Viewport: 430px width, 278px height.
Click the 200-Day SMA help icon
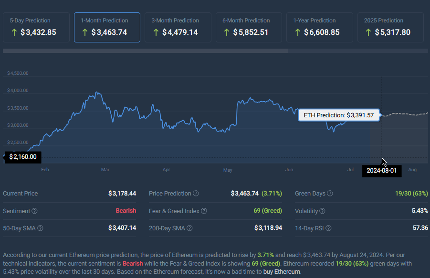click(189, 228)
